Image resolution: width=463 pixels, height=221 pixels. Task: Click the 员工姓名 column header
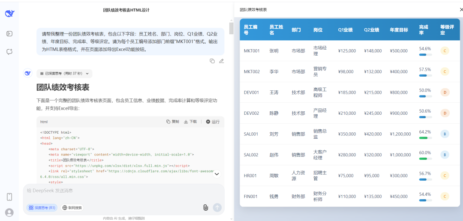pos(277,30)
